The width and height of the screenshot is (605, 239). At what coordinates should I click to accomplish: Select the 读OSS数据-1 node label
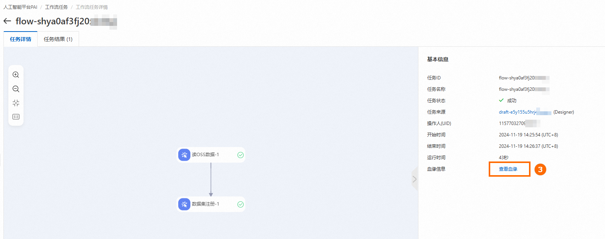coord(205,155)
